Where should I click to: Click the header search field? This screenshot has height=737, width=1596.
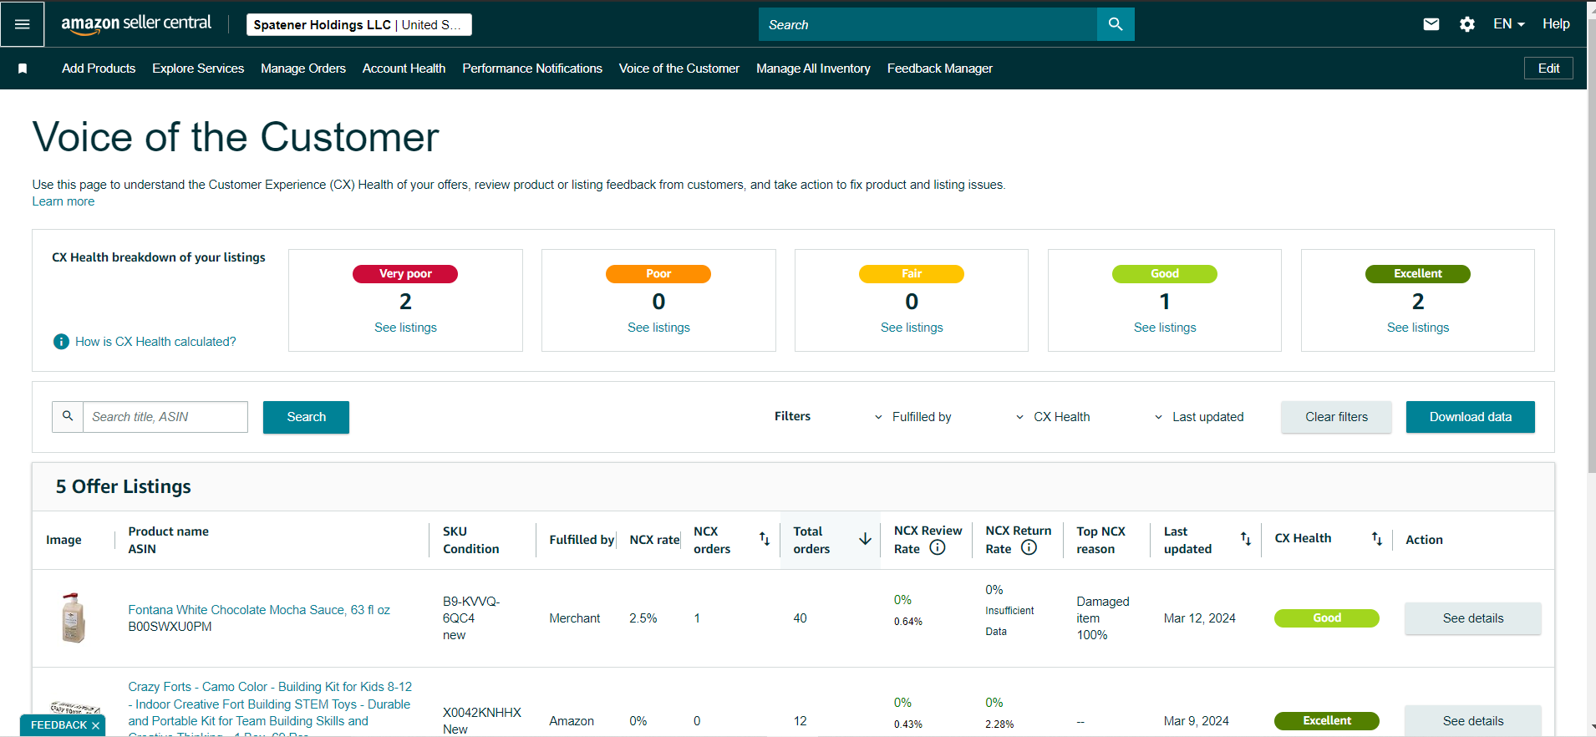pyautogui.click(x=928, y=24)
